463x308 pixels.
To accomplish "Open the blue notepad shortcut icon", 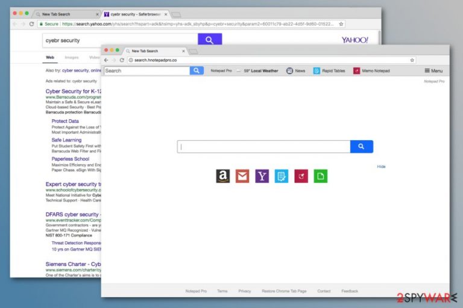I will [x=282, y=176].
